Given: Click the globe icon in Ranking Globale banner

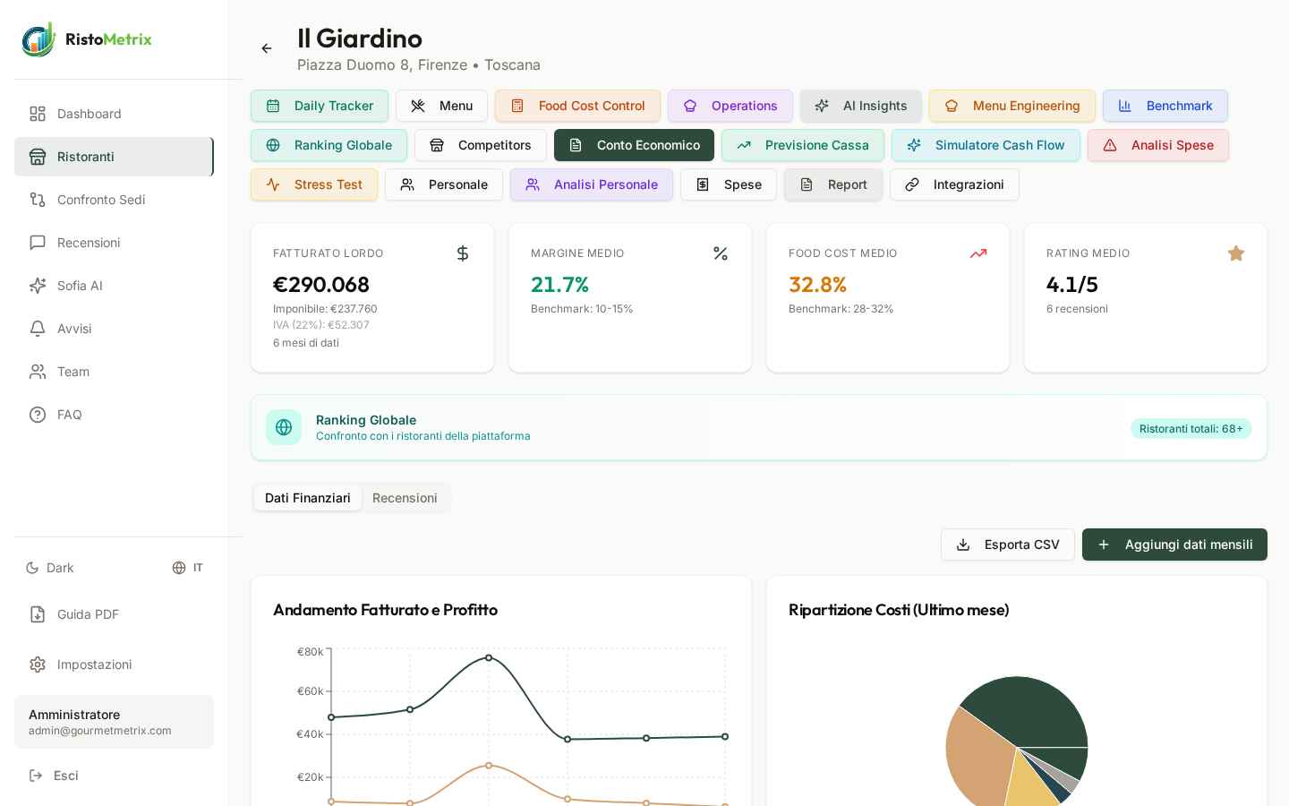Looking at the screenshot, I should click(284, 427).
